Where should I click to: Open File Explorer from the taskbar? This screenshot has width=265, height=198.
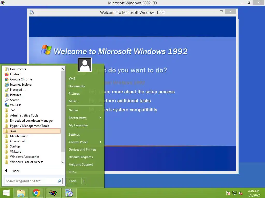21,193
